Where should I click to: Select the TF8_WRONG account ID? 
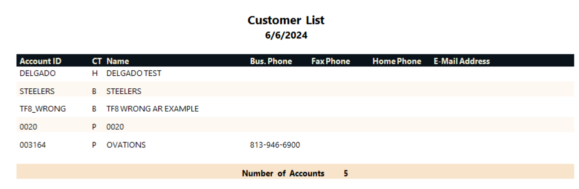[x=42, y=109]
